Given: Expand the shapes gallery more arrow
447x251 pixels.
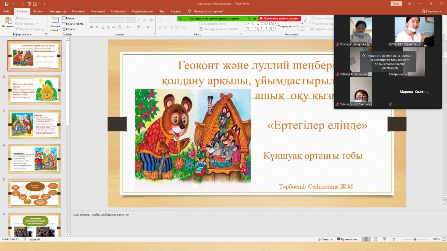Looking at the screenshot, I should (x=275, y=28).
